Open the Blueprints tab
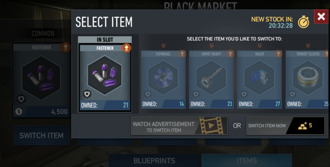Viewport: 330px width, 167px height. pos(154,161)
